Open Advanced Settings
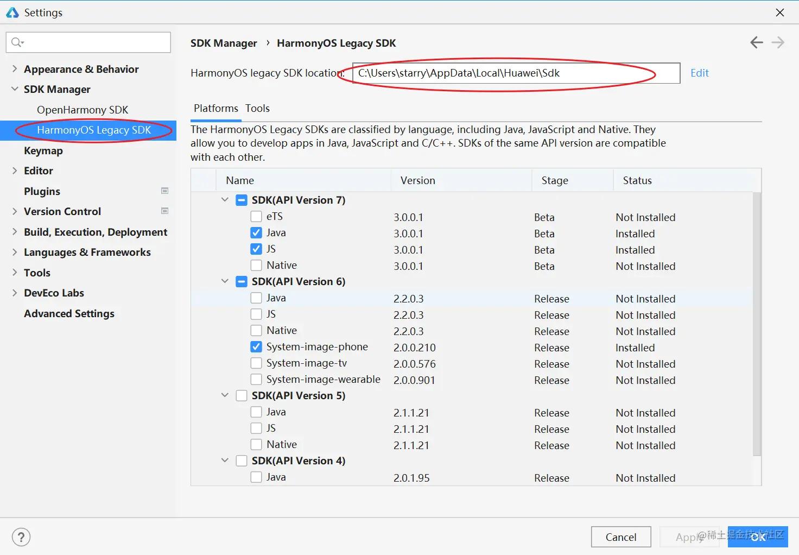The height and width of the screenshot is (555, 799). tap(69, 313)
